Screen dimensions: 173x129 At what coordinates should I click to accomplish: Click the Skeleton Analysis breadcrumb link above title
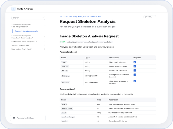click(80, 16)
